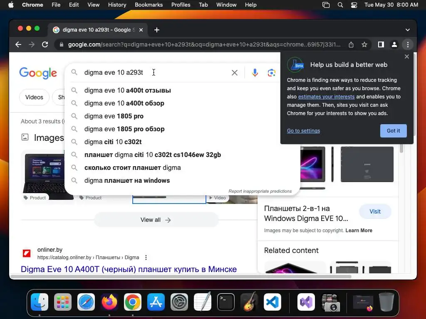
Task: Reload the current page
Action: pos(45,44)
